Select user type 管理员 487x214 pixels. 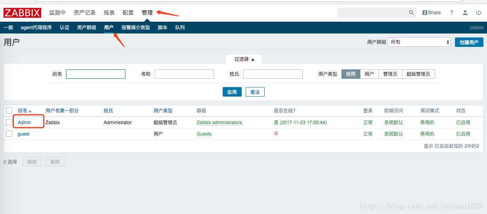click(x=390, y=74)
